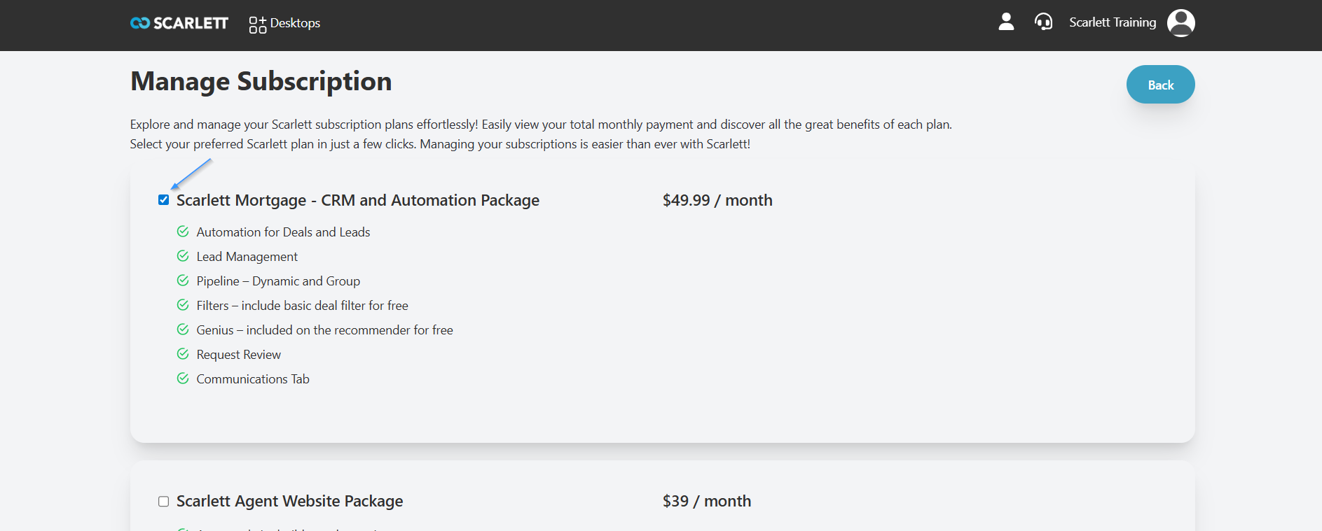Click checkmark icon beside Automation for Deals and Leads

183,232
